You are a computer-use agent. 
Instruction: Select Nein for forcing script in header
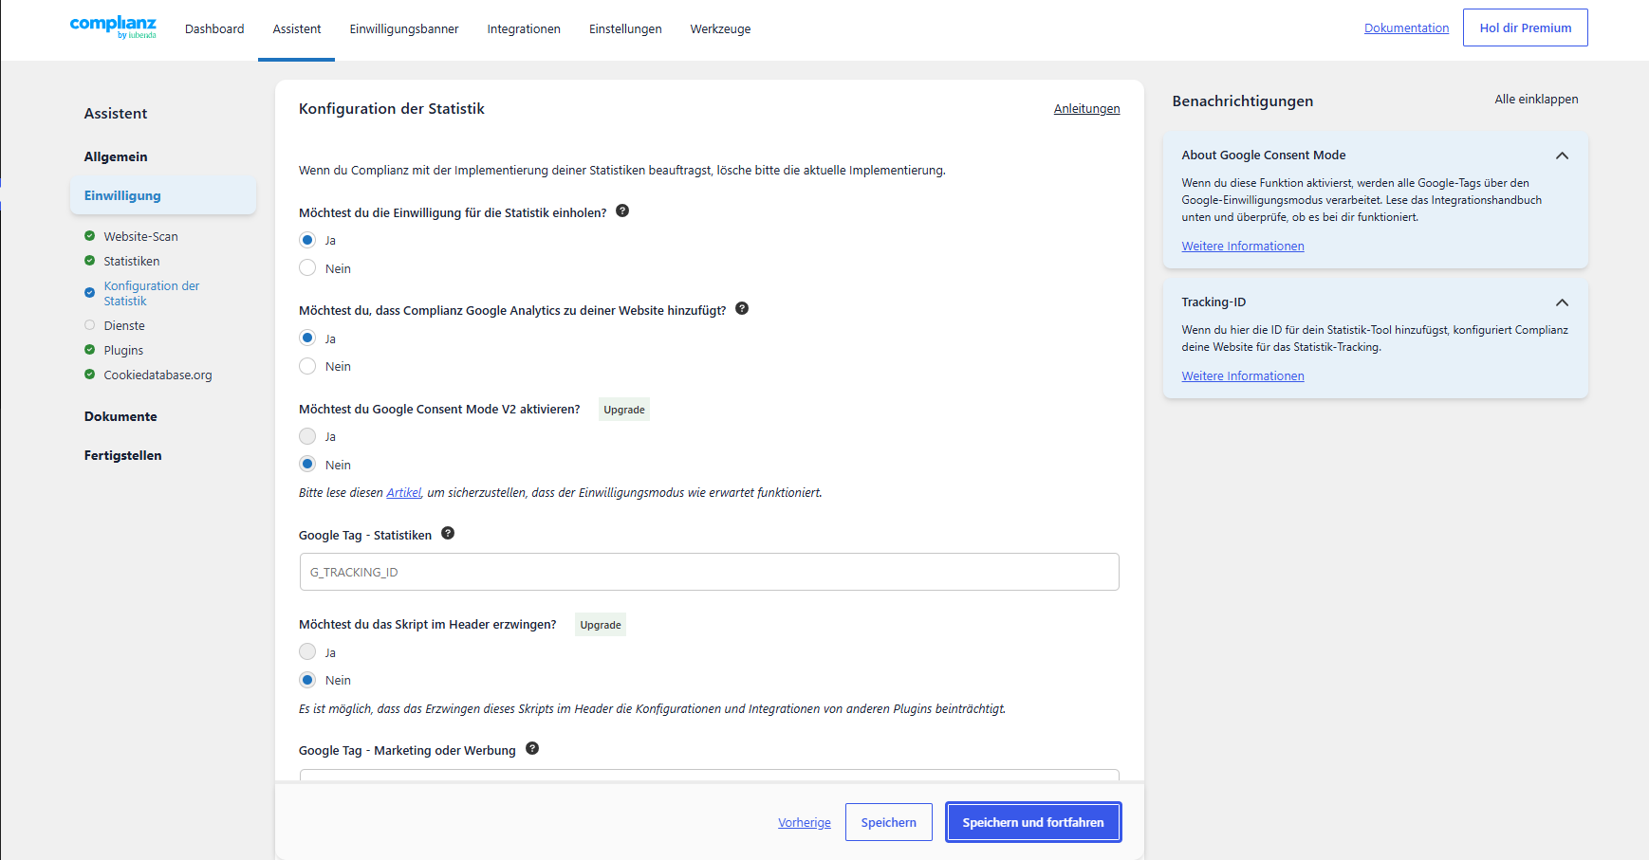(307, 680)
